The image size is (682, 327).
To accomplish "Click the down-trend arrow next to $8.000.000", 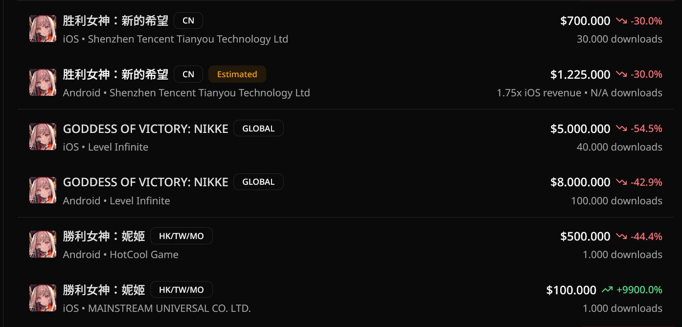I will pos(621,182).
